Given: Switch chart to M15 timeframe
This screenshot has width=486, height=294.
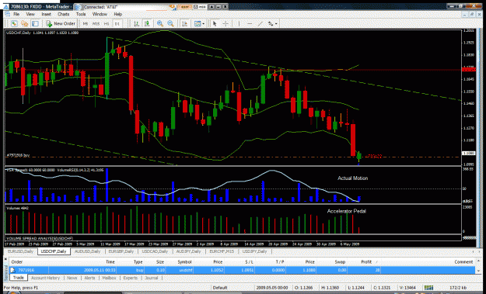Looking at the screenshot, I should [x=96, y=23].
